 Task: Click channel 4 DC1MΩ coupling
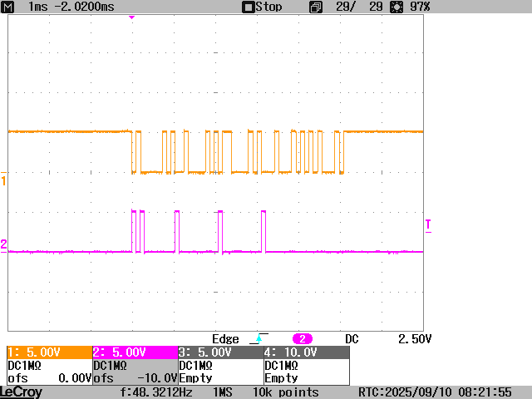[x=281, y=366]
